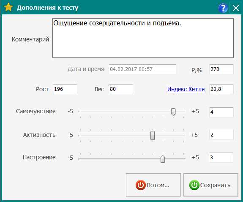Focus the Рост input field
This screenshot has width=243, height=202.
coord(65,89)
